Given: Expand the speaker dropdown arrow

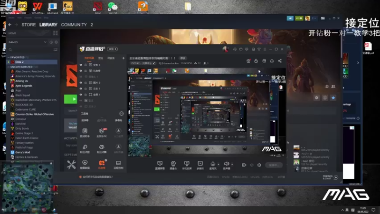Looking at the screenshot, I should click(x=232, y=164).
